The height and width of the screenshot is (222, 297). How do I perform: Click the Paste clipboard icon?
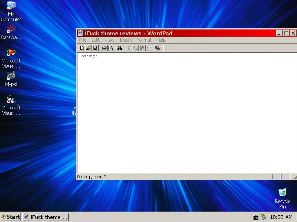click(x=142, y=48)
